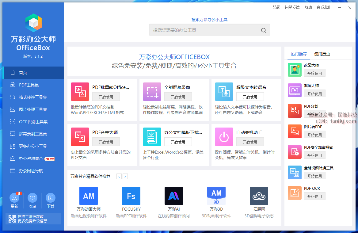Open the 全能屏幕录像 screen recorder icon
The height and width of the screenshot is (233, 358).
pyautogui.click(x=152, y=92)
